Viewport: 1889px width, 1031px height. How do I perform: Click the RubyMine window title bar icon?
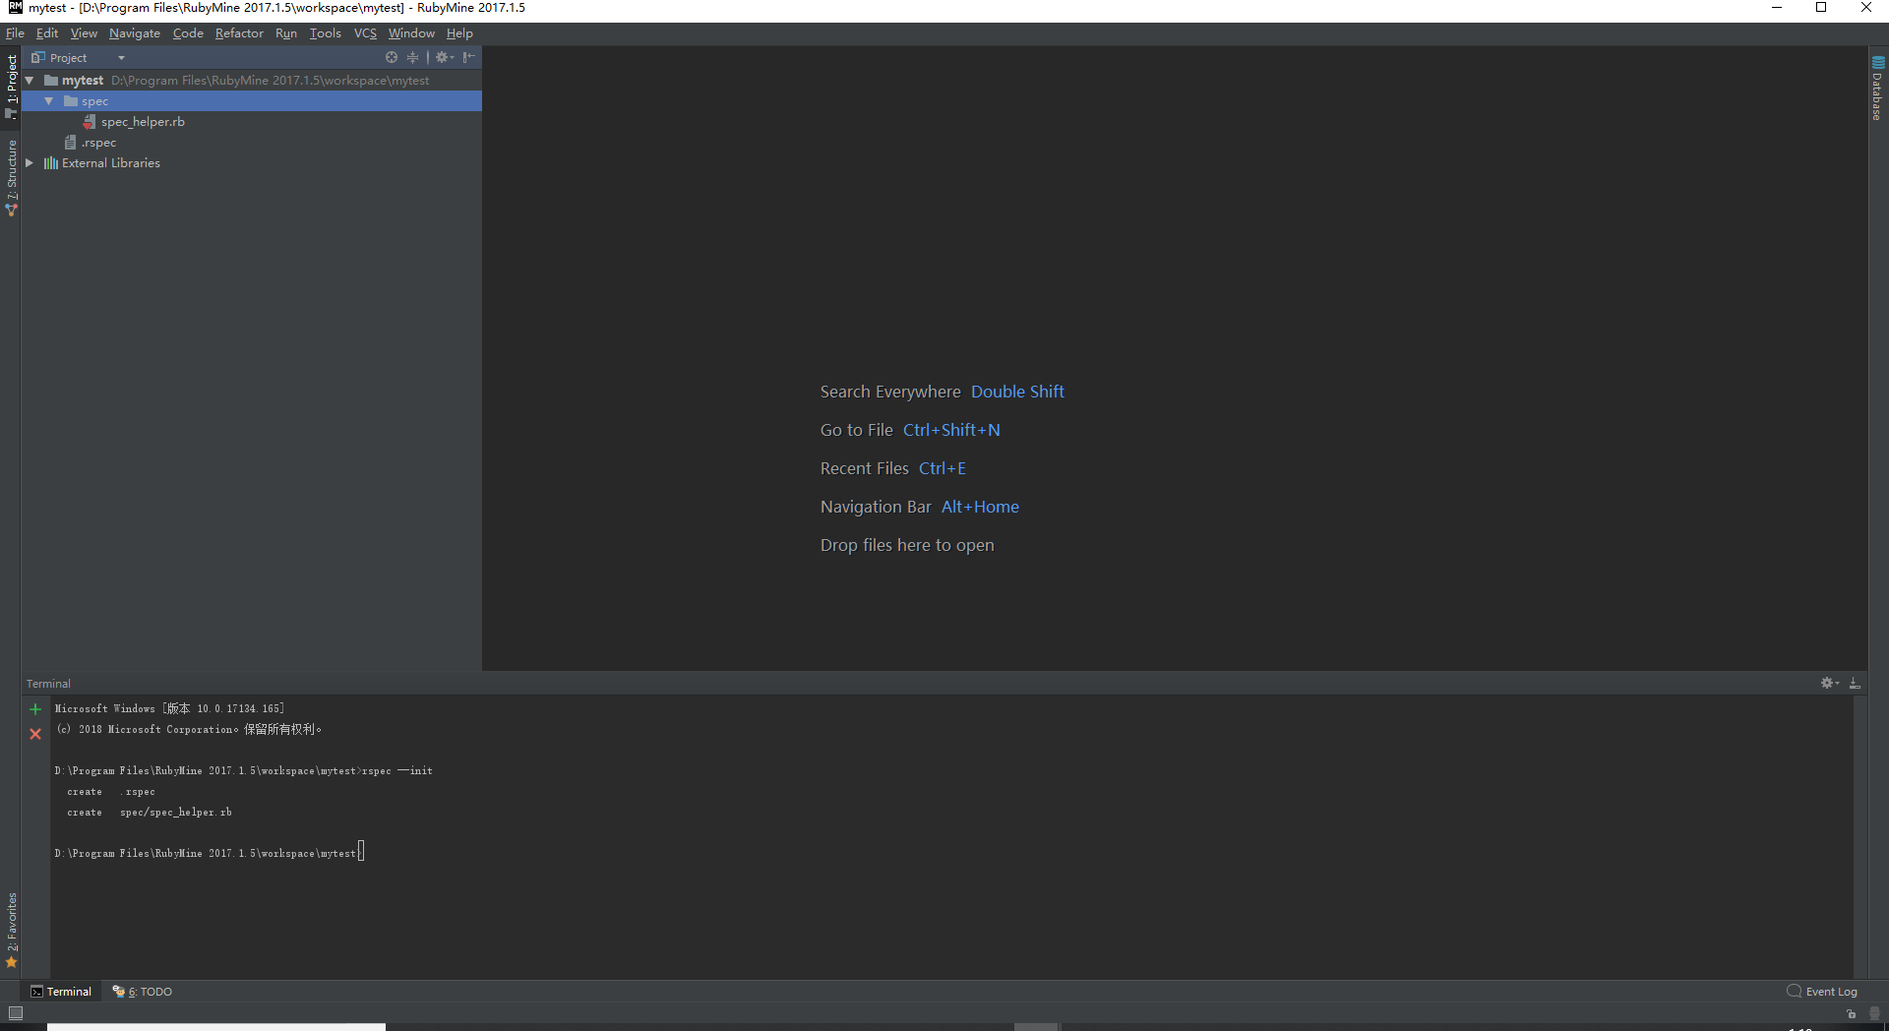(15, 8)
